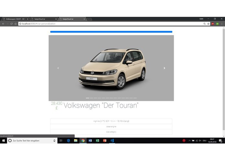Open the battery status tray icon
Screen dimensions: 225x160
tap(193, 141)
